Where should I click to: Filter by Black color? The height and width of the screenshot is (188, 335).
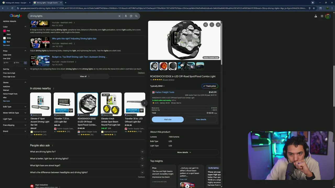[7, 34]
